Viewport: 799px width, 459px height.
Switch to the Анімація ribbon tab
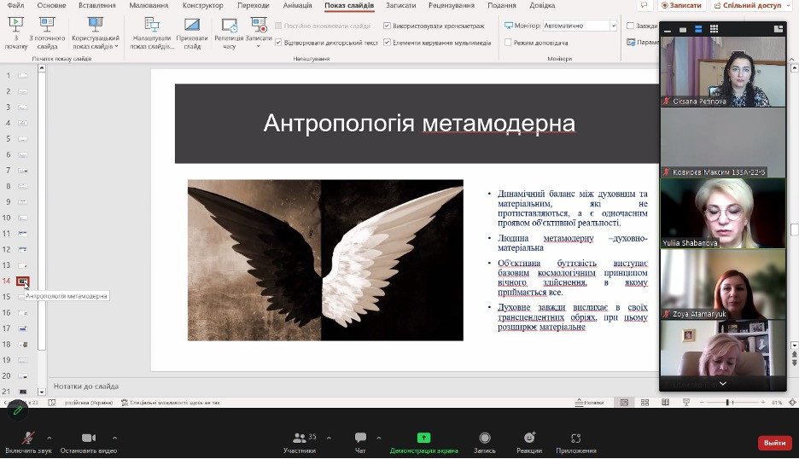point(297,5)
